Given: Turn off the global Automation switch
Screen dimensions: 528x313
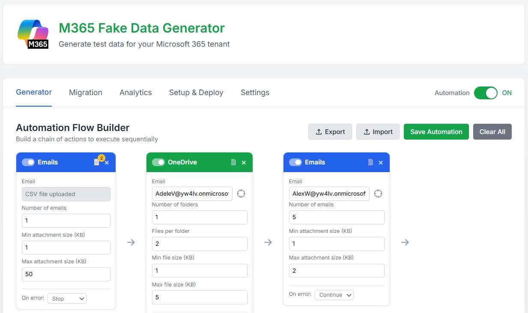Looking at the screenshot, I should [486, 93].
